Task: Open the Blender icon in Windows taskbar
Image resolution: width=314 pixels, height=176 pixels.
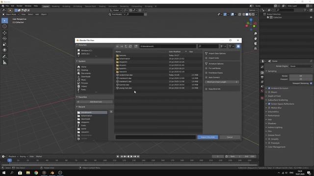Action: pyautogui.click(x=52, y=173)
